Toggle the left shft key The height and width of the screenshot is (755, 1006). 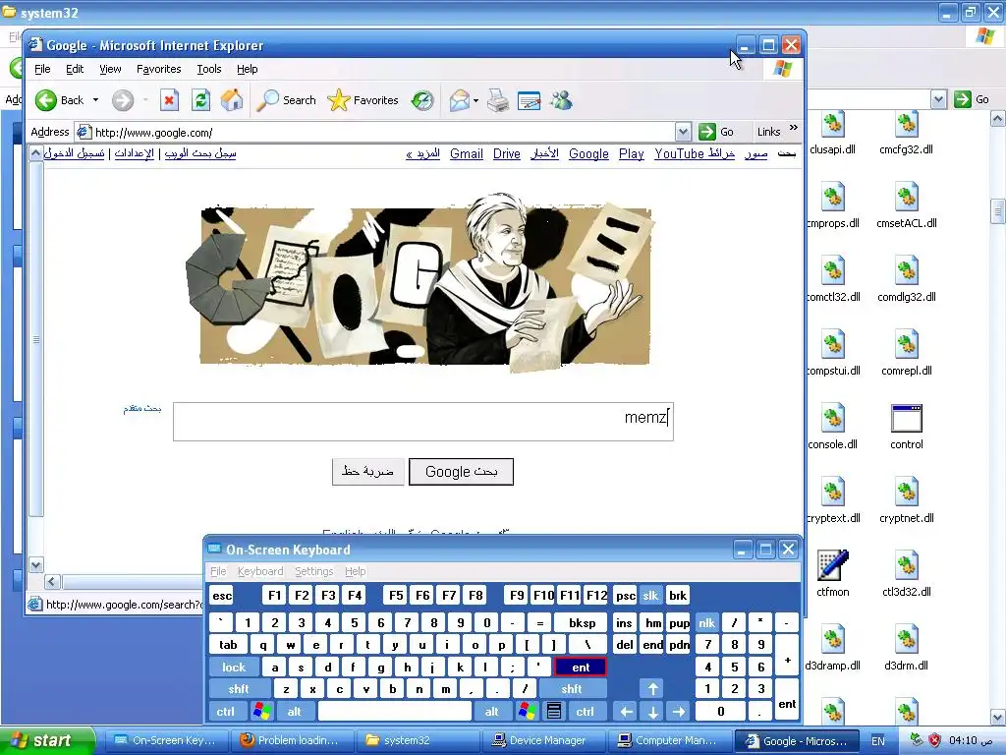[x=239, y=689]
